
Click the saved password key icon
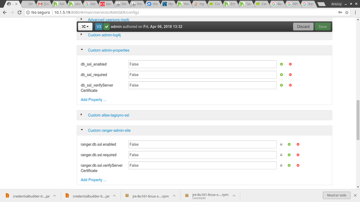point(340,12)
